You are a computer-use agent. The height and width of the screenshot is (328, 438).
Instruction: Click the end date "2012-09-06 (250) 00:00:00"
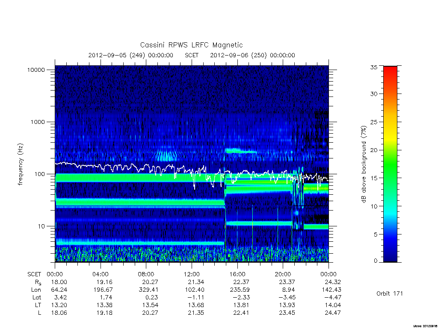(x=252, y=55)
